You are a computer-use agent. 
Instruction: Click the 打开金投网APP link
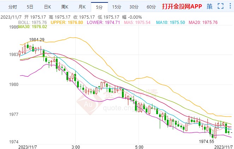pos(182,6)
